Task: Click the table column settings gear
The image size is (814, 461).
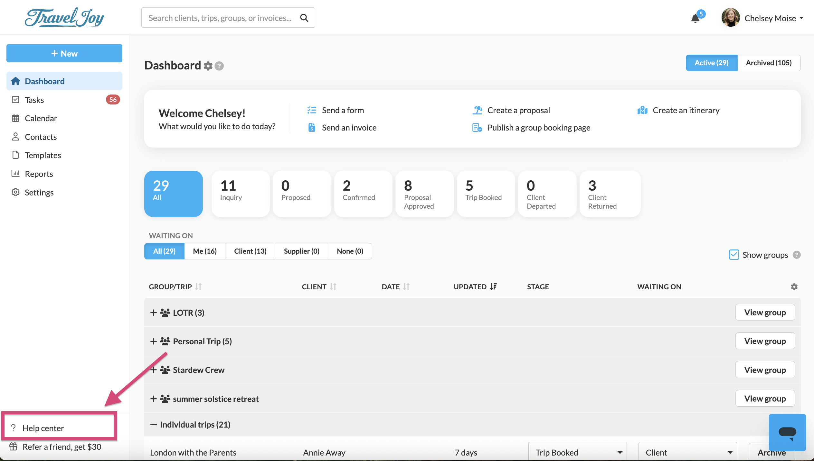Action: [x=794, y=287]
